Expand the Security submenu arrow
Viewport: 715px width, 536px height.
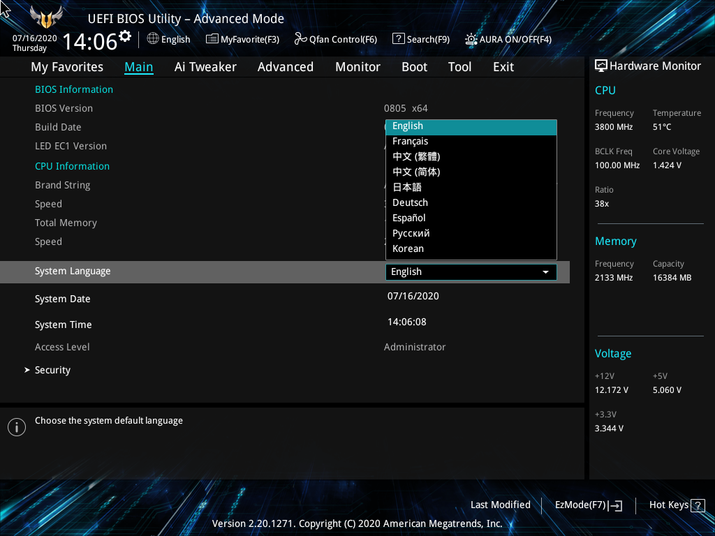(27, 370)
